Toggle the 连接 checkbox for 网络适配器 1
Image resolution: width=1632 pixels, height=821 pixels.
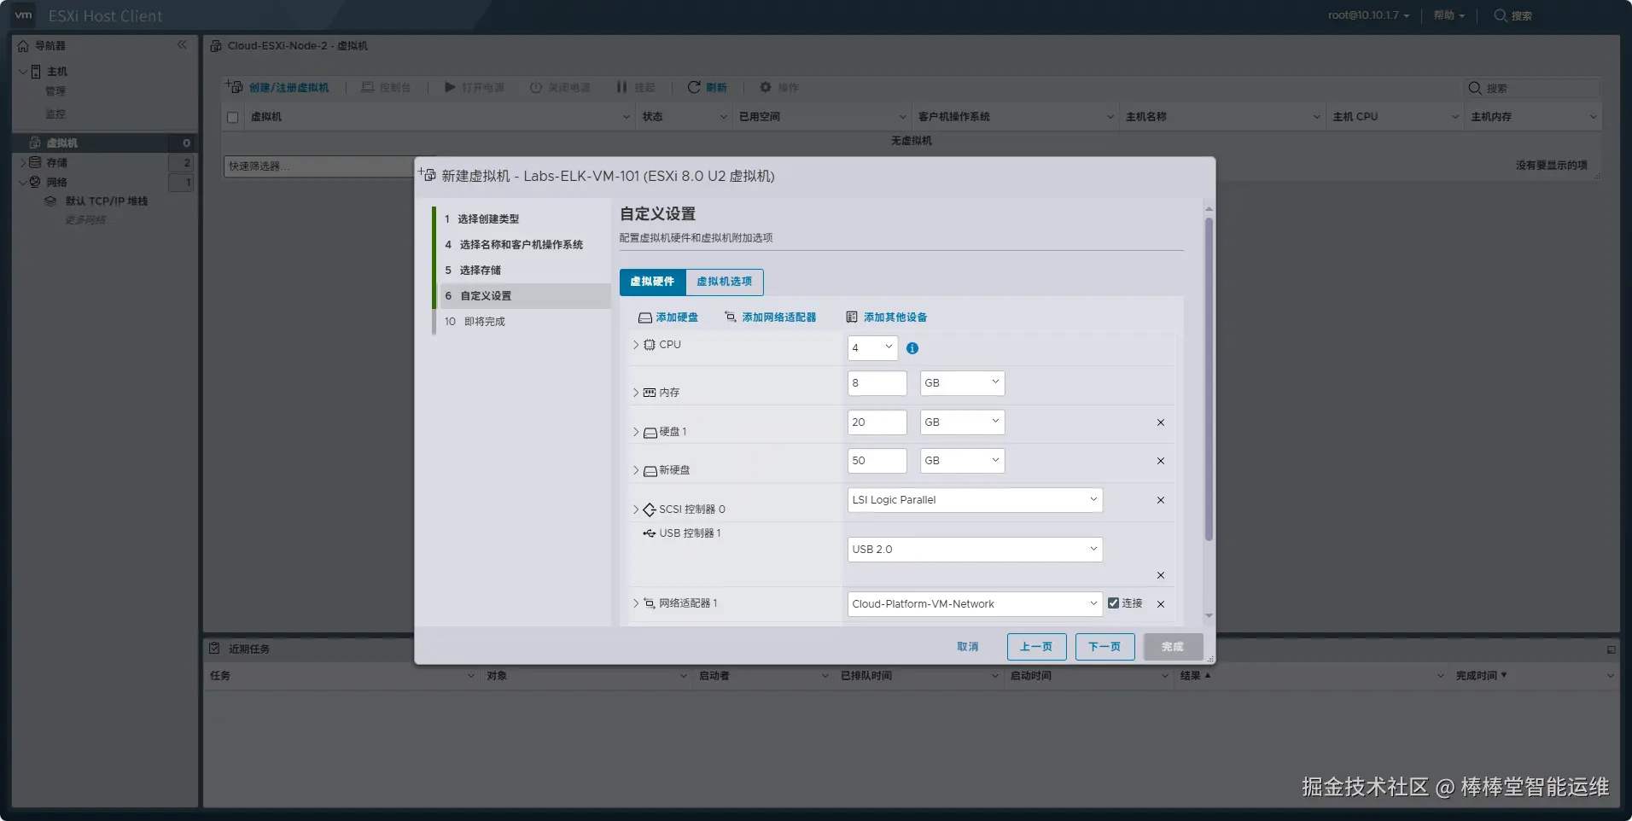(1113, 603)
